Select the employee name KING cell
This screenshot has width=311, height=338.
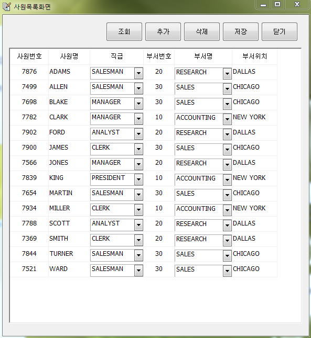(69, 178)
